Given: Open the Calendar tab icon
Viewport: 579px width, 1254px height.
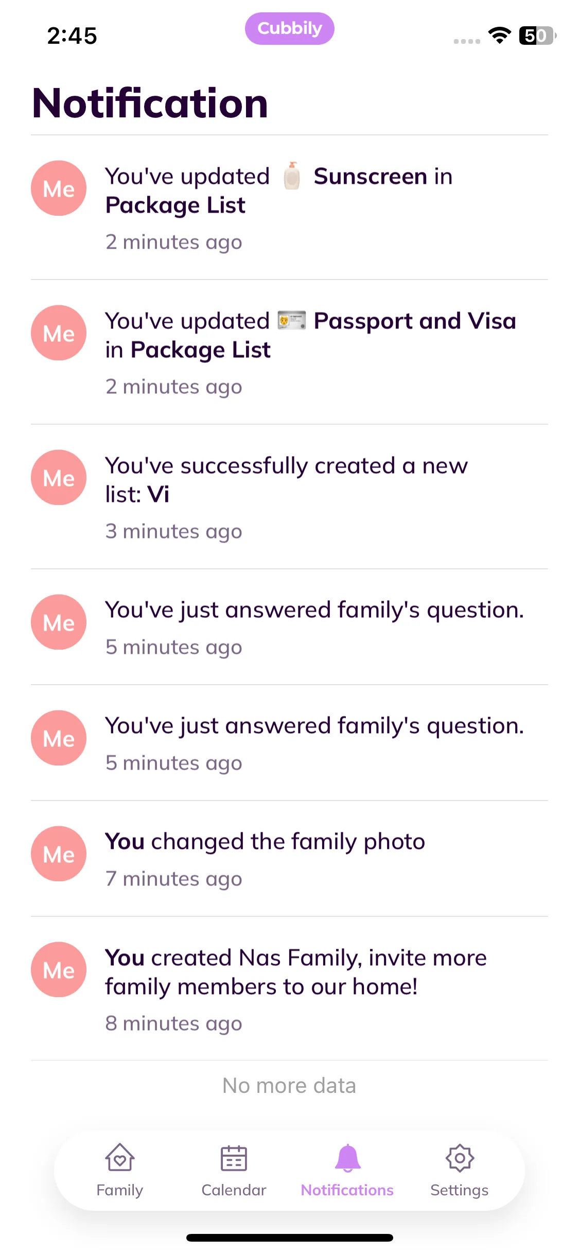Looking at the screenshot, I should 234,1158.
